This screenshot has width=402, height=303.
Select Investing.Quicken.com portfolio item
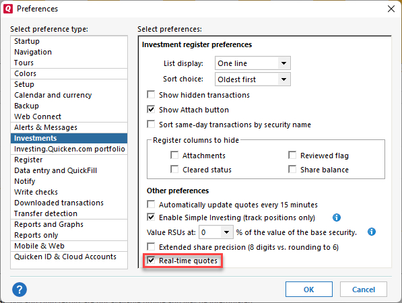tap(69, 149)
